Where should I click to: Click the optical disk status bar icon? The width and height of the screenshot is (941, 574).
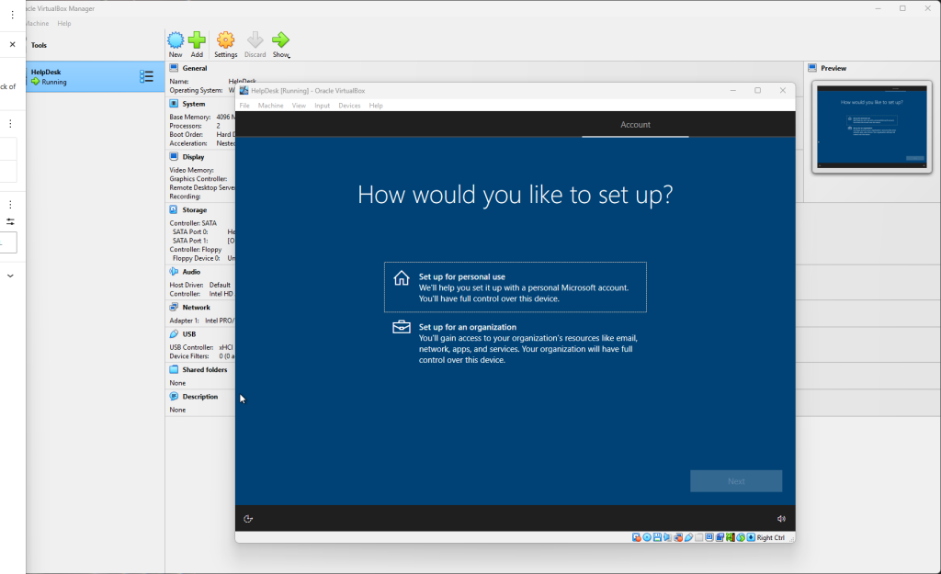[x=647, y=537]
